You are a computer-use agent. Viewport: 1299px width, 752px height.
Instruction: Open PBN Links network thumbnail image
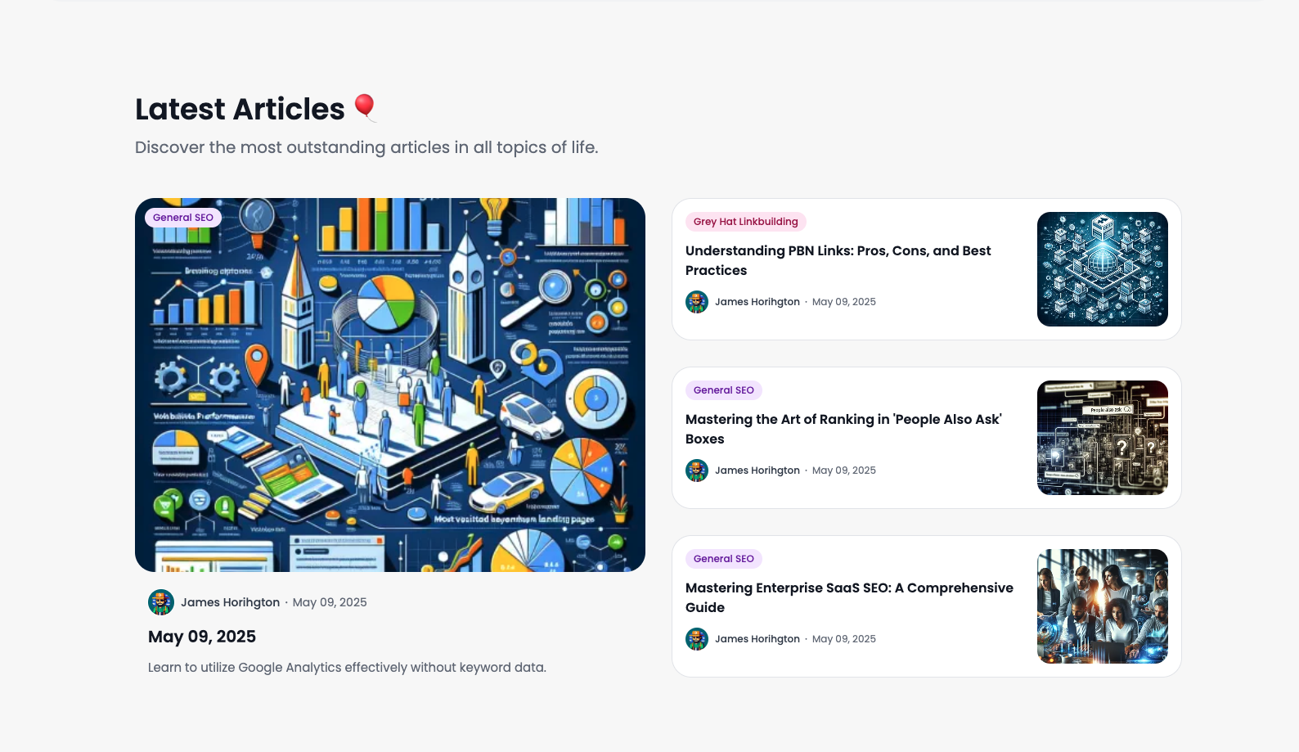[1103, 269]
